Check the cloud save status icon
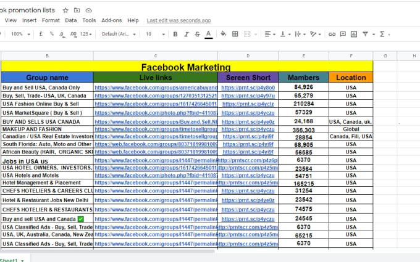Viewport: 420px width, 262px height. pos(89,10)
